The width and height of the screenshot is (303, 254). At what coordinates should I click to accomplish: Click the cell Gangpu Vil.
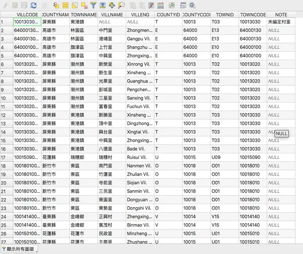point(140,39)
